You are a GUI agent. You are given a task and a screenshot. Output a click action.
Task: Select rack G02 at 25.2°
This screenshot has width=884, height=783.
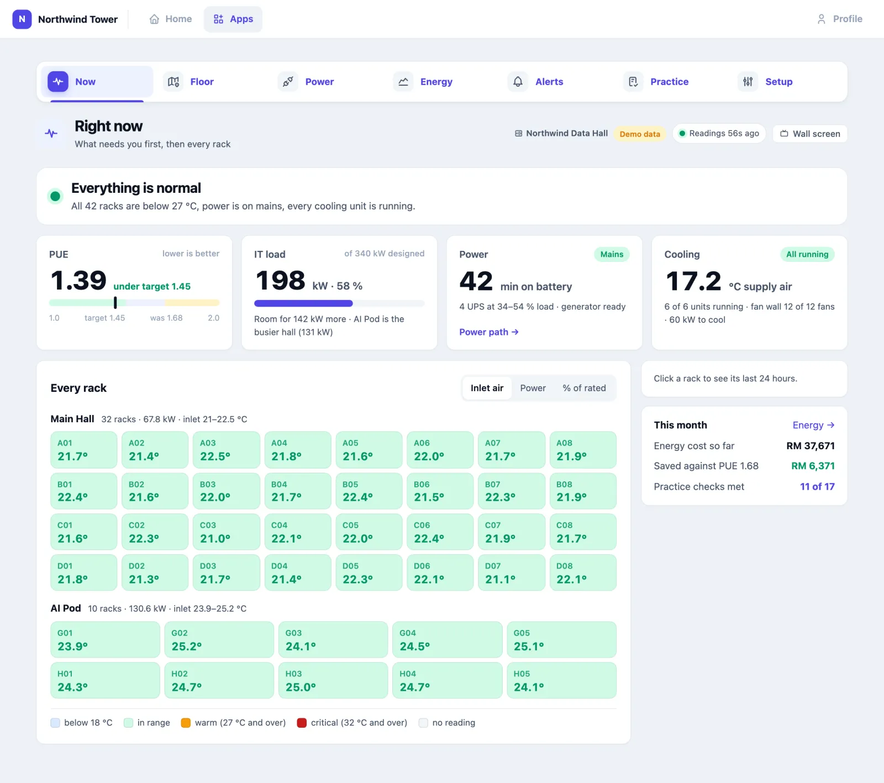click(219, 640)
